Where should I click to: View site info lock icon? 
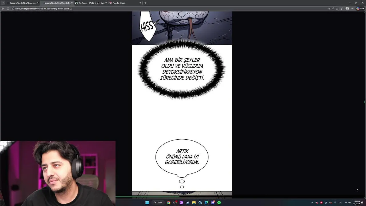click(x=13, y=9)
